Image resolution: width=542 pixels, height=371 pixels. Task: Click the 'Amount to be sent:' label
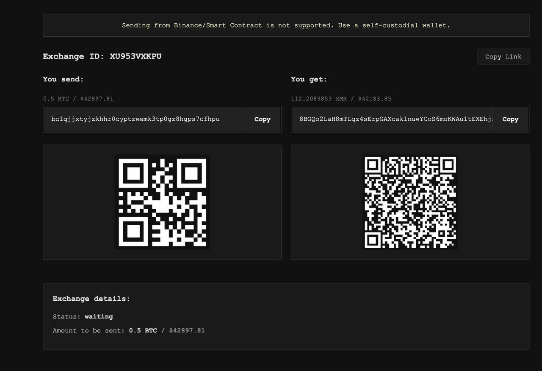point(88,330)
